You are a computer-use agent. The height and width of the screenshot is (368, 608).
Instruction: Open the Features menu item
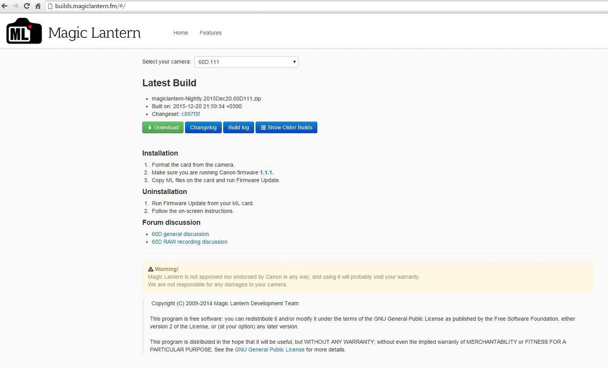pos(210,33)
